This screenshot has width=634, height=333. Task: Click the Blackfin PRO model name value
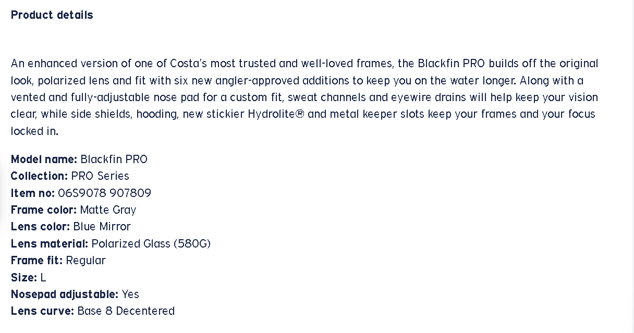pyautogui.click(x=114, y=159)
